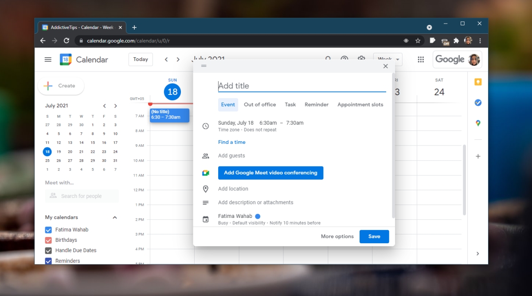This screenshot has width=532, height=296.
Task: Select July 18 in mini calendar
Action: tap(47, 151)
